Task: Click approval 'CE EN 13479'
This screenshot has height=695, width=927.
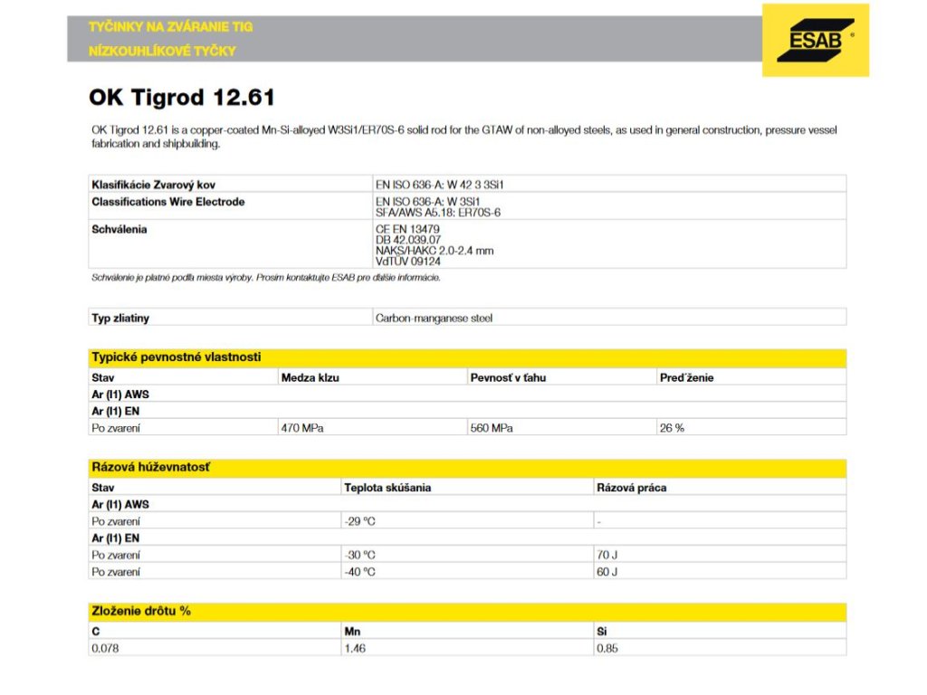Action: [x=407, y=229]
